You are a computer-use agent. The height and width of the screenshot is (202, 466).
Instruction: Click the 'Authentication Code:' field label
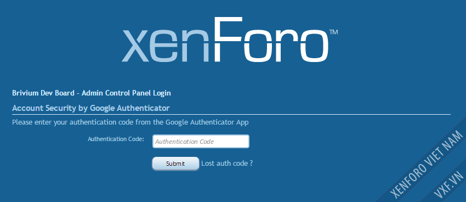click(x=116, y=139)
